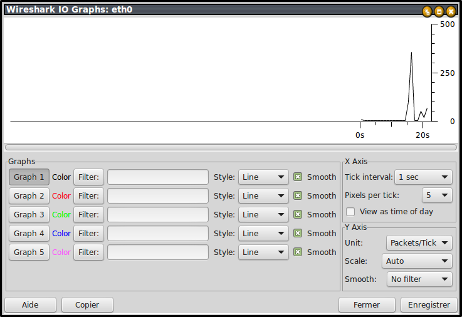
Task: Open the Graph 1 Style dropdown
Action: 263,177
